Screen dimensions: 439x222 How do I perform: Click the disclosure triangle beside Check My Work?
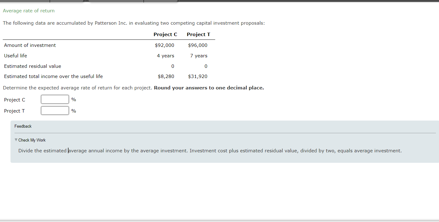click(x=16, y=140)
